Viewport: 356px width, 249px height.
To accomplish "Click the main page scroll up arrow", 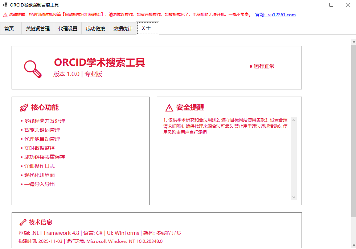I will pos(353,41).
